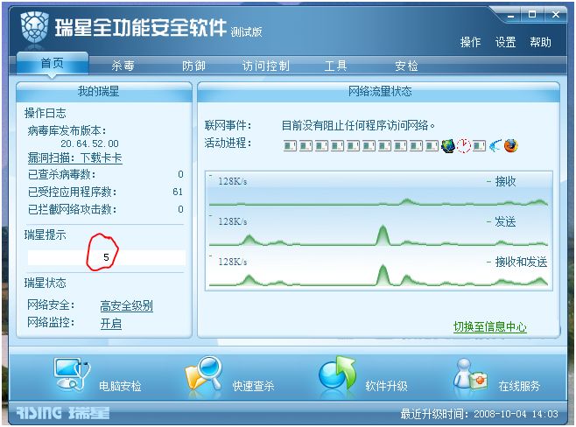
Task: Click the generic process icon beside the clock and blue arrow
Action: coord(479,146)
